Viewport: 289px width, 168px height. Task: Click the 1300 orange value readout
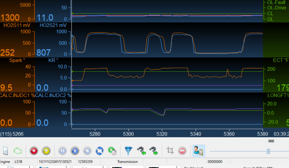pos(10,18)
